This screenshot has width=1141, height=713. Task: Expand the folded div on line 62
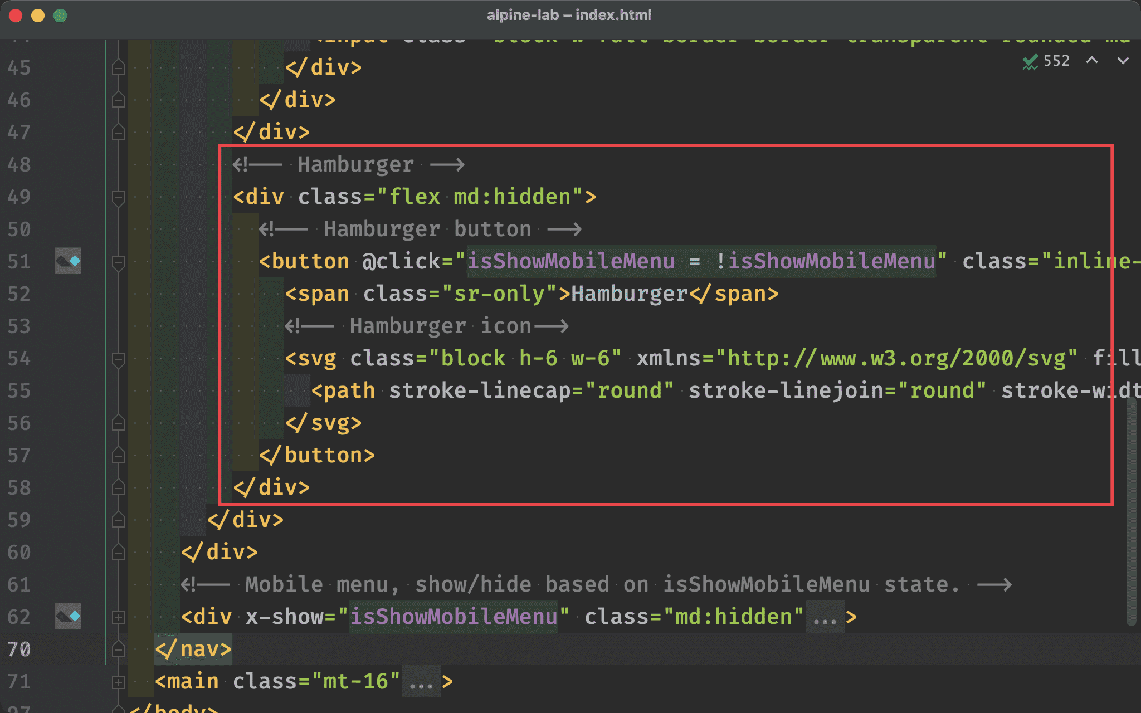click(x=118, y=617)
